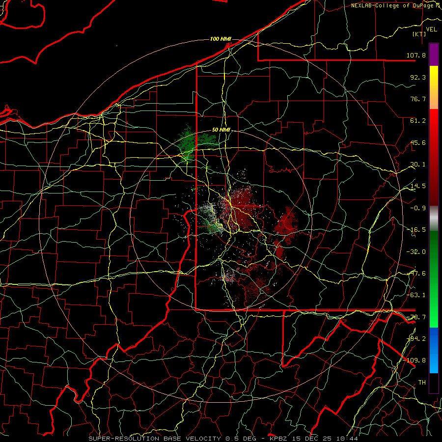Viewport: 442px width, 442px height.
Task: Click the -32.0 velocity scale value
Action: 416,252
